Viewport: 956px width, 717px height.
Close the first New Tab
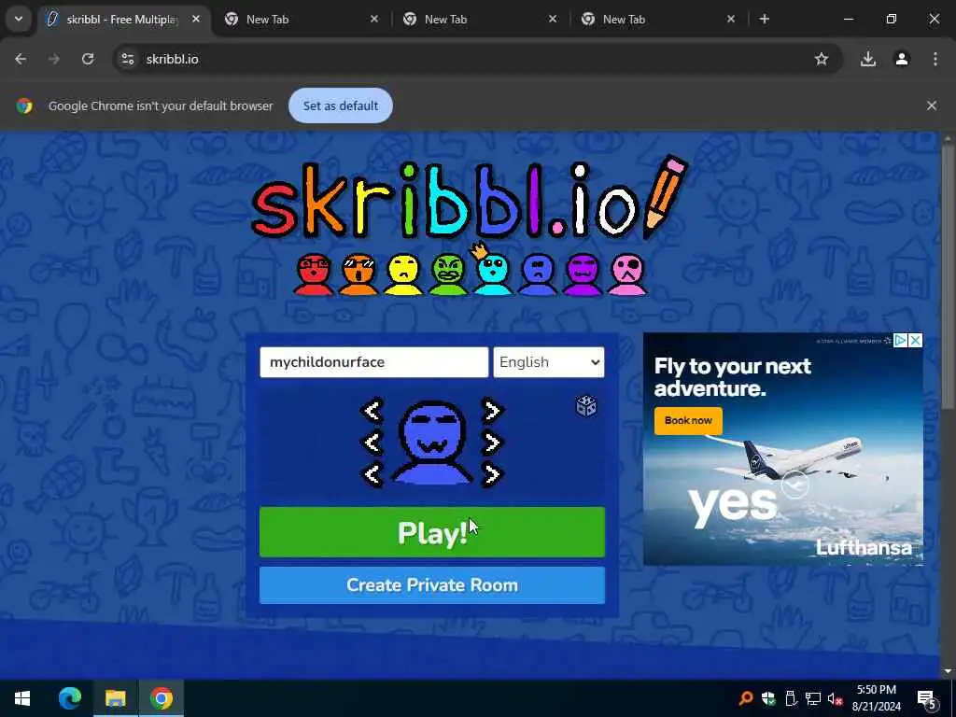pos(374,19)
